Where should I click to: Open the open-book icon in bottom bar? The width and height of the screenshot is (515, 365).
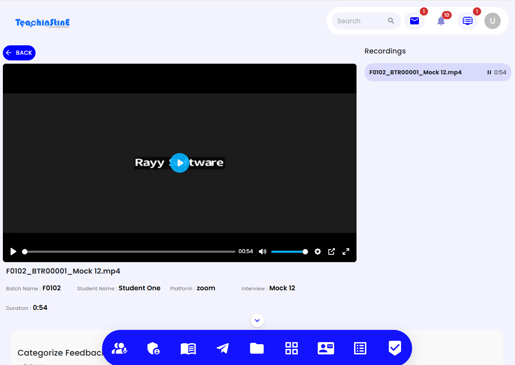[x=188, y=348]
